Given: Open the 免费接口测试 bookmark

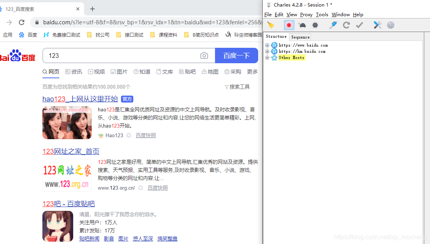Looking at the screenshot, I should point(62,35).
